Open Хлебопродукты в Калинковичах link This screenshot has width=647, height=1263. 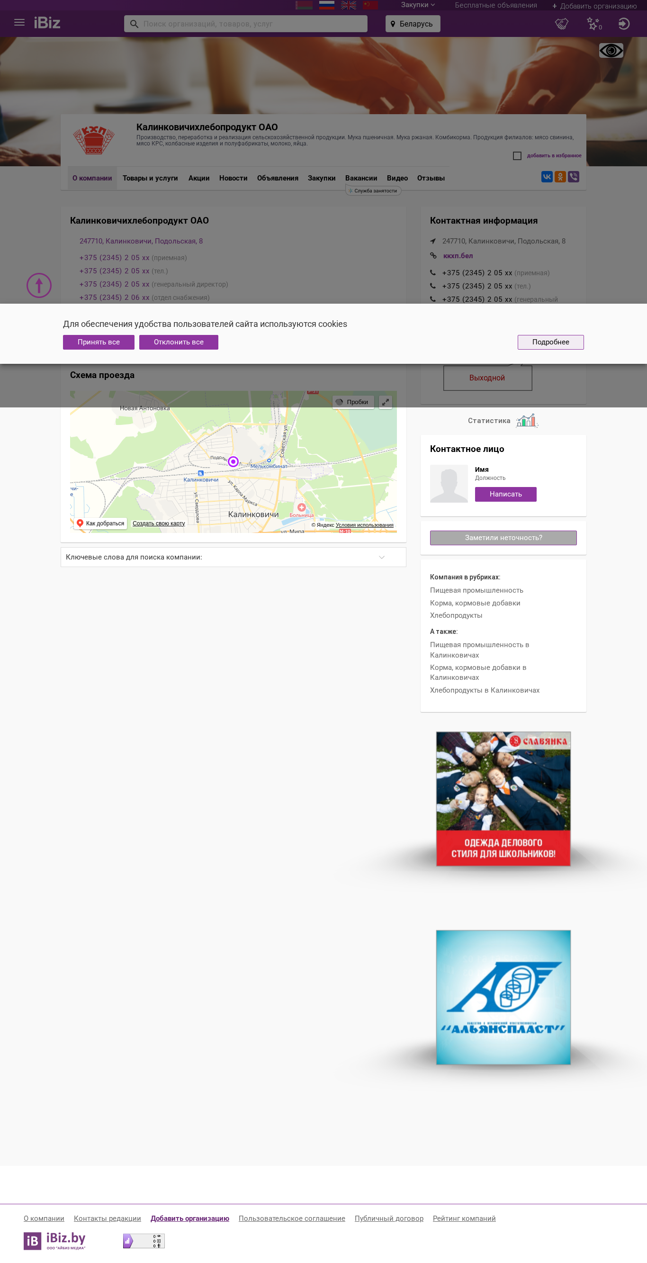[485, 690]
